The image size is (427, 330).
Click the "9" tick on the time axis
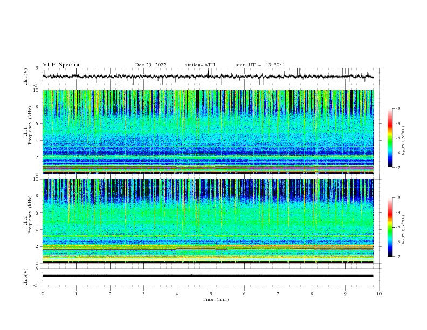[x=345, y=294]
